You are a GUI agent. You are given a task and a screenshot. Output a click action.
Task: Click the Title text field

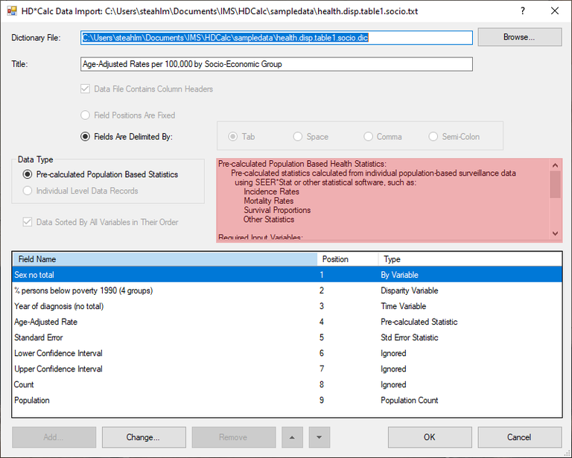tap(276, 64)
